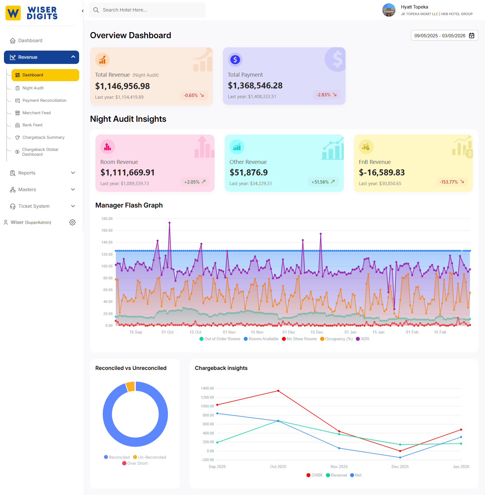Click the Merchant Feed icon
This screenshot has height=495, width=485.
17,112
